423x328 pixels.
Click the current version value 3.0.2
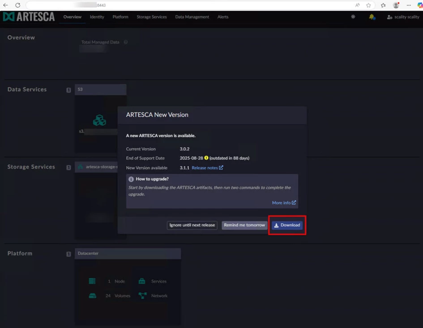point(184,149)
